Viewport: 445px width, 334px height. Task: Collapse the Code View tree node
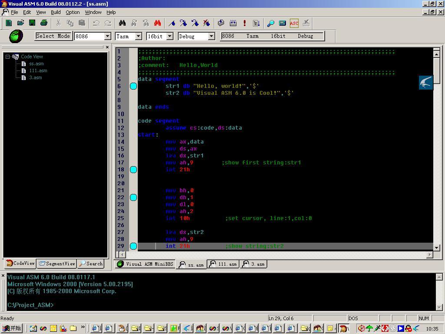point(8,57)
